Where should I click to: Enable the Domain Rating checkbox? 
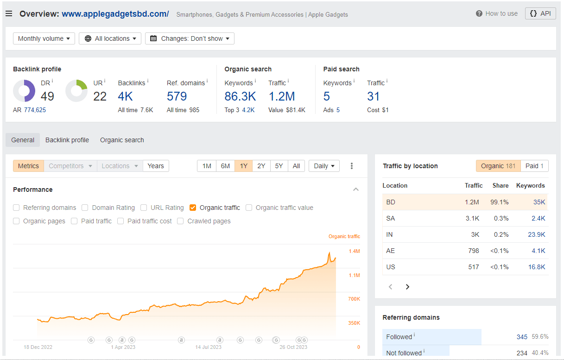[x=85, y=208]
